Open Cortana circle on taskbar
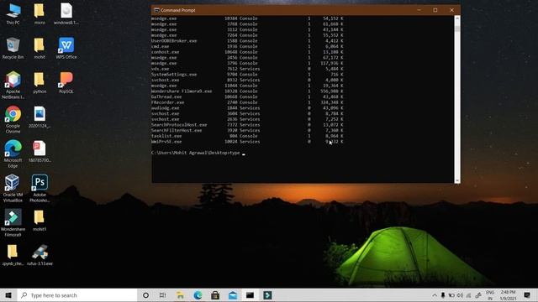Image resolution: width=538 pixels, height=302 pixels. pos(145,295)
